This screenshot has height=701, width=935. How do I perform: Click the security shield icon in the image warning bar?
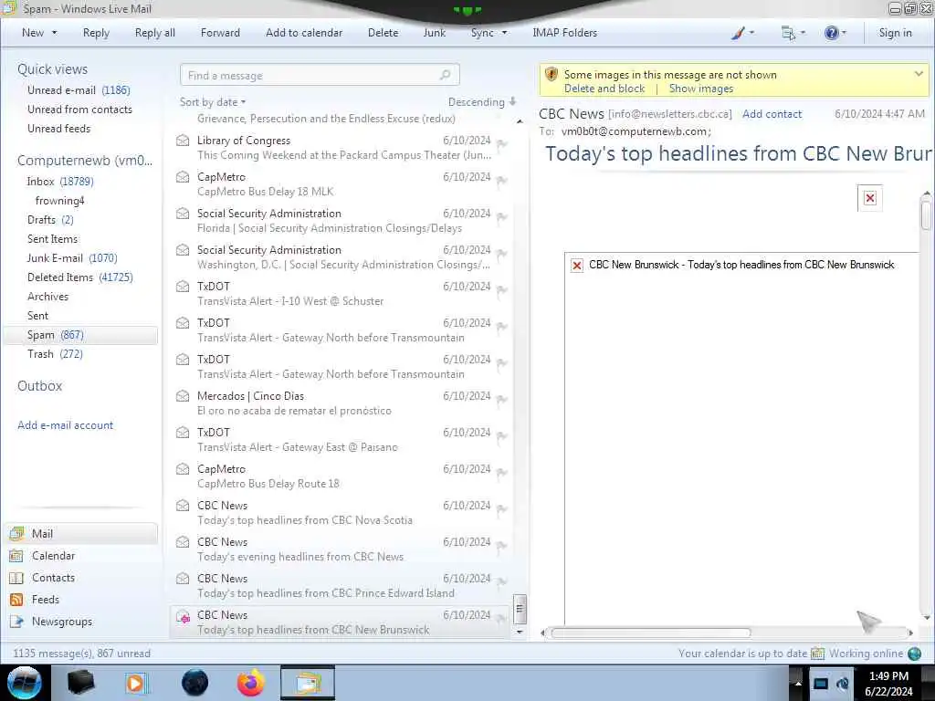point(551,75)
